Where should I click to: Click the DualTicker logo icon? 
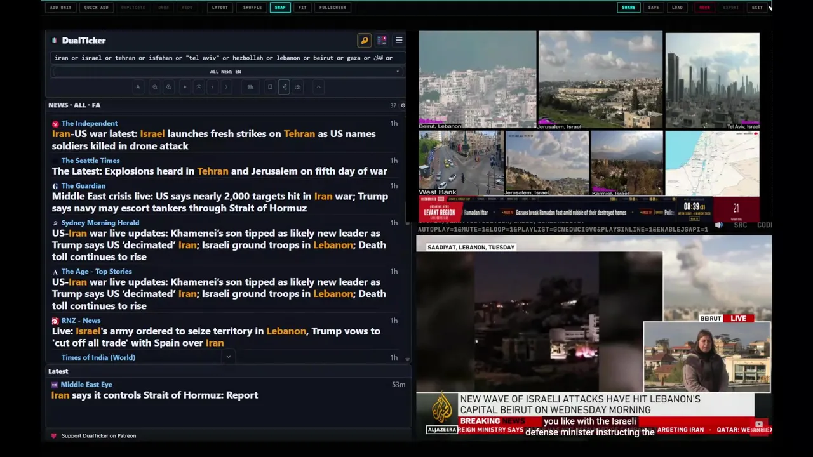coord(54,41)
